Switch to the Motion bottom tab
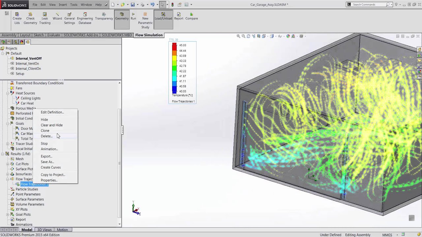The height and width of the screenshot is (237, 422). pyautogui.click(x=62, y=230)
